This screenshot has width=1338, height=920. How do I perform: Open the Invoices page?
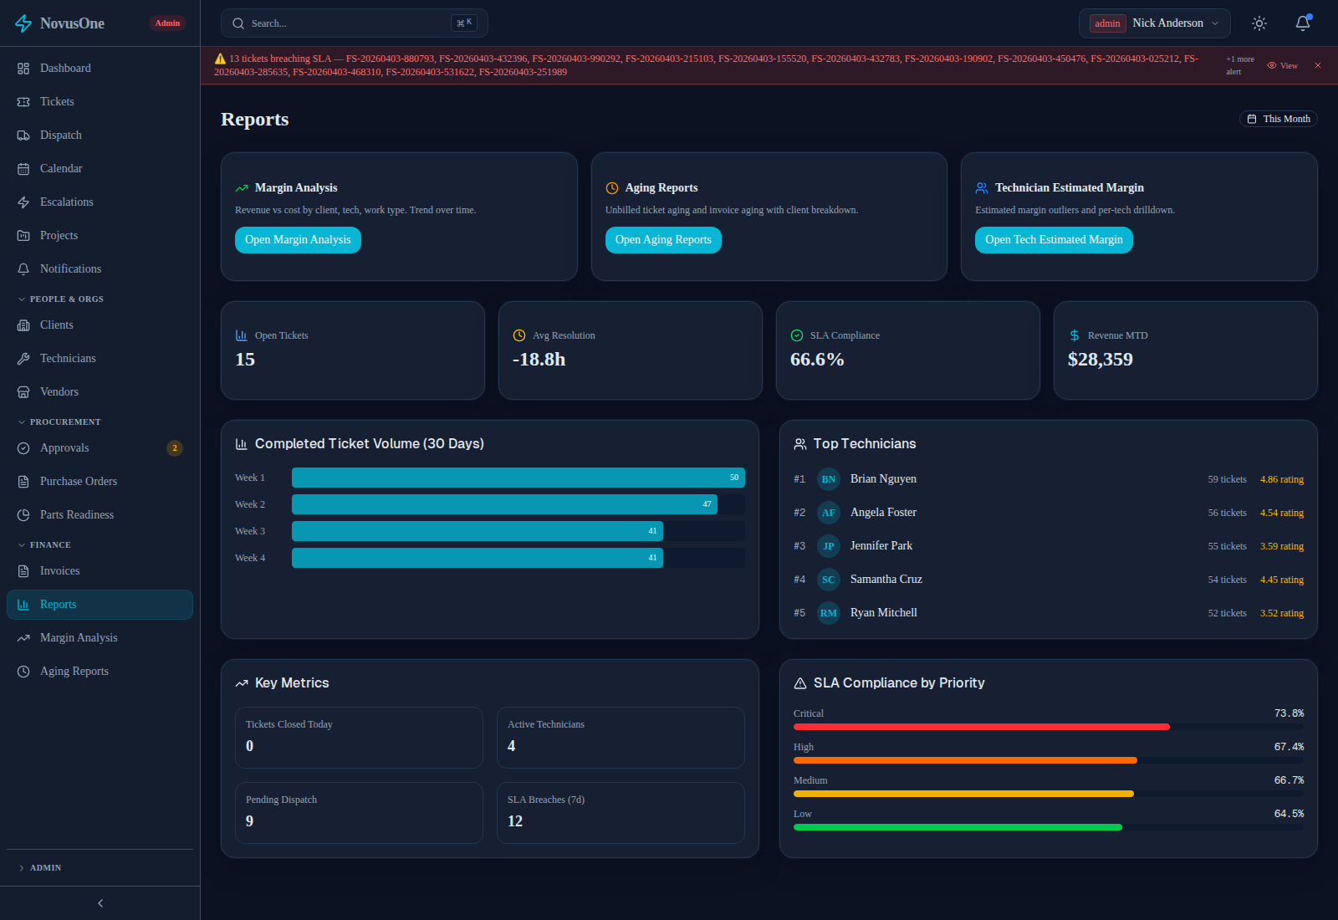pyautogui.click(x=100, y=571)
